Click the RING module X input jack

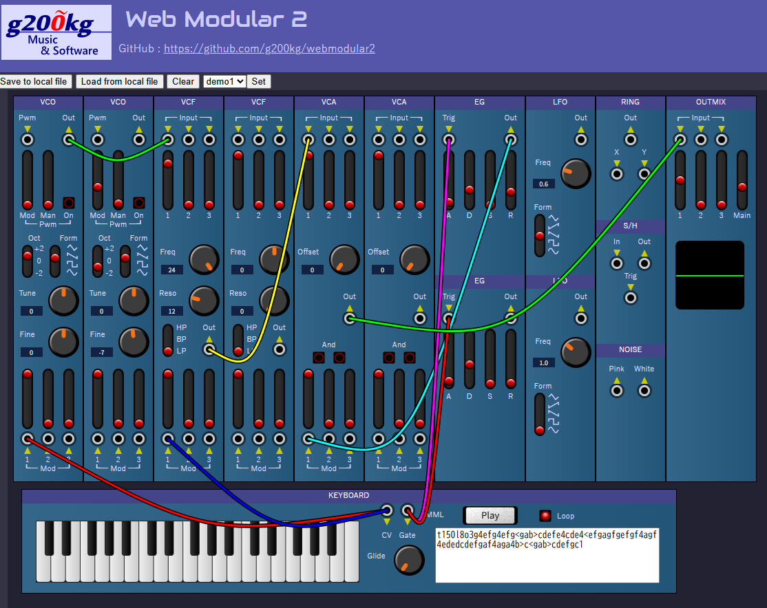[617, 173]
